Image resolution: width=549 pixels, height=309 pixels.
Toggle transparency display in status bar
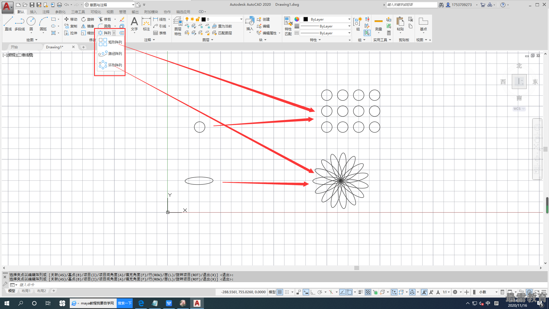pyautogui.click(x=368, y=292)
